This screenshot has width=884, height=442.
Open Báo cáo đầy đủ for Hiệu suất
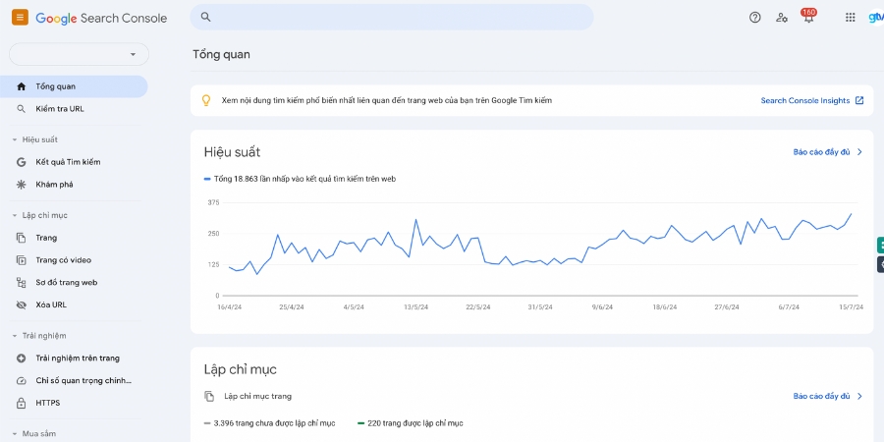[x=821, y=151]
